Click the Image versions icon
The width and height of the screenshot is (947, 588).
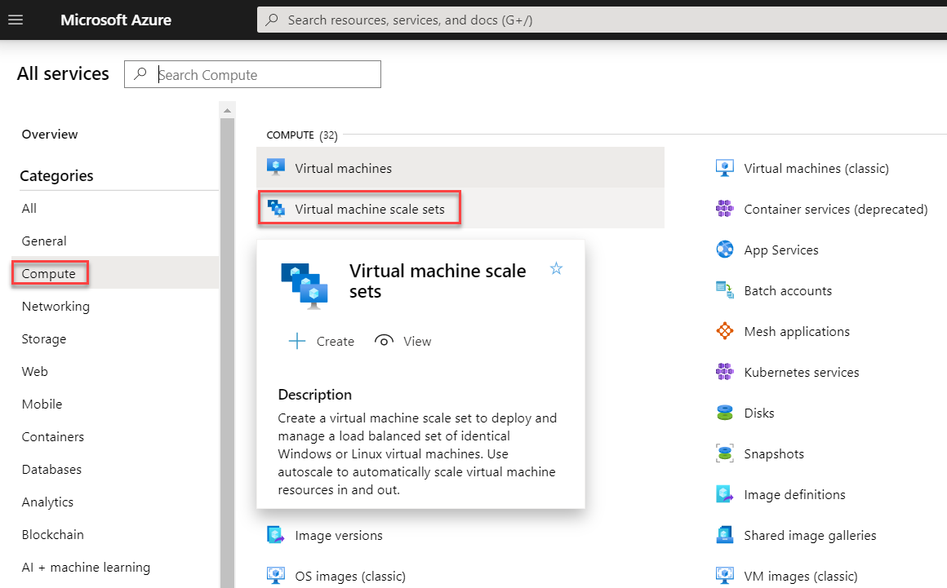click(x=276, y=535)
